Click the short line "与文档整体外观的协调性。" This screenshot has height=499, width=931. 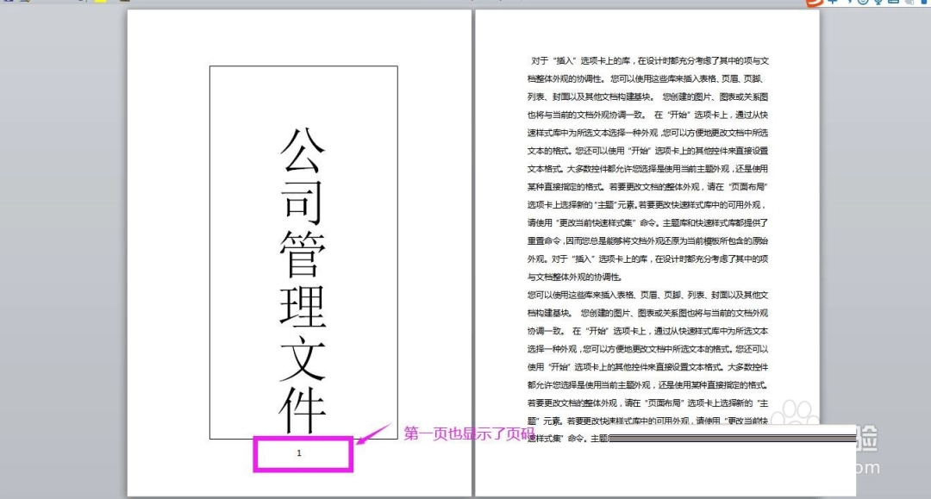pyautogui.click(x=575, y=277)
